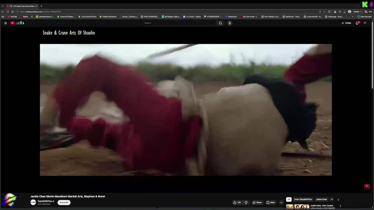This screenshot has width=374, height=210.
Task: Start voice search with microphone icon
Action: (230, 23)
